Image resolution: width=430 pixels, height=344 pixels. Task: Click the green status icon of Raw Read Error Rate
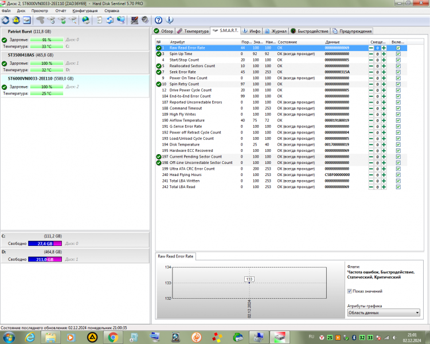(158, 48)
